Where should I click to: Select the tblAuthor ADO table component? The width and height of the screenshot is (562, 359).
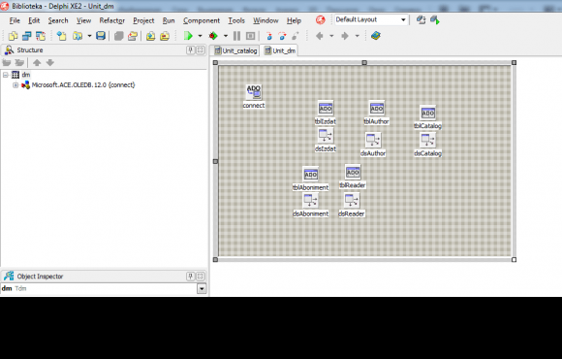pos(377,108)
